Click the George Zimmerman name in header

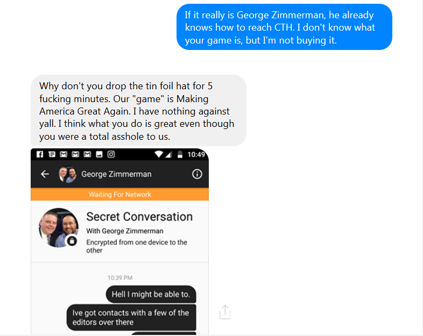pos(116,174)
